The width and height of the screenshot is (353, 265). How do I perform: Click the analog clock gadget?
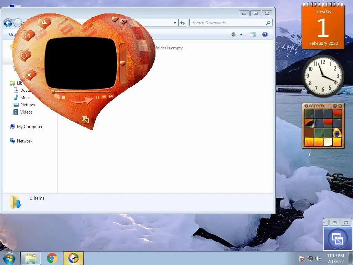pos(323,76)
